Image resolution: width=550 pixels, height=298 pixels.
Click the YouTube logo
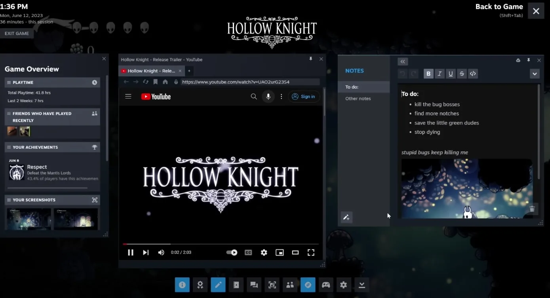click(156, 97)
